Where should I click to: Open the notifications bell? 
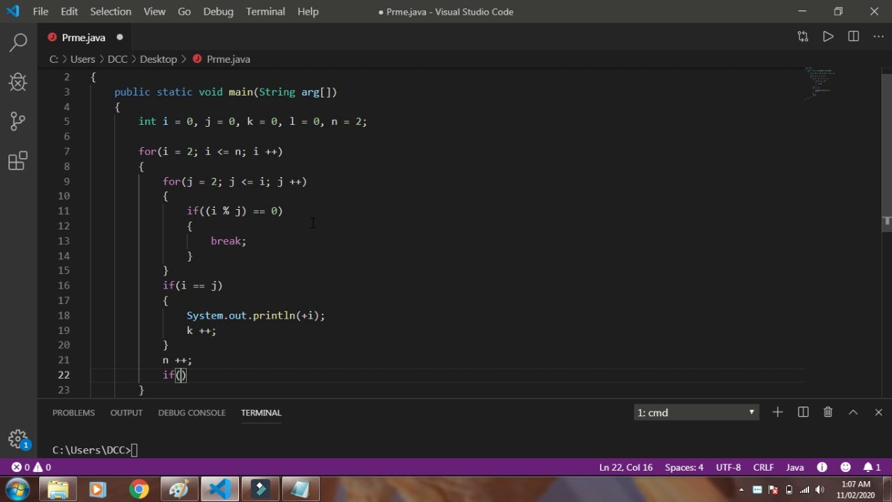(x=872, y=467)
